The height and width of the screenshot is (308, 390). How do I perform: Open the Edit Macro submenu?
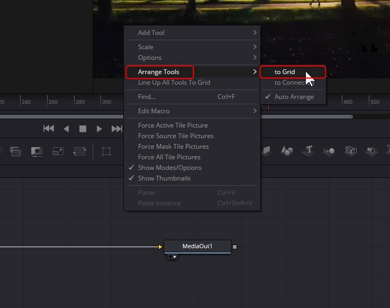pyautogui.click(x=192, y=111)
